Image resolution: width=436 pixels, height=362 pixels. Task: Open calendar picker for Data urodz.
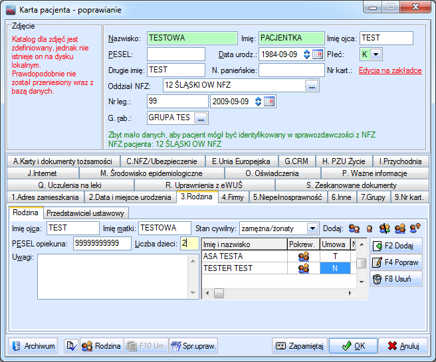click(x=318, y=54)
